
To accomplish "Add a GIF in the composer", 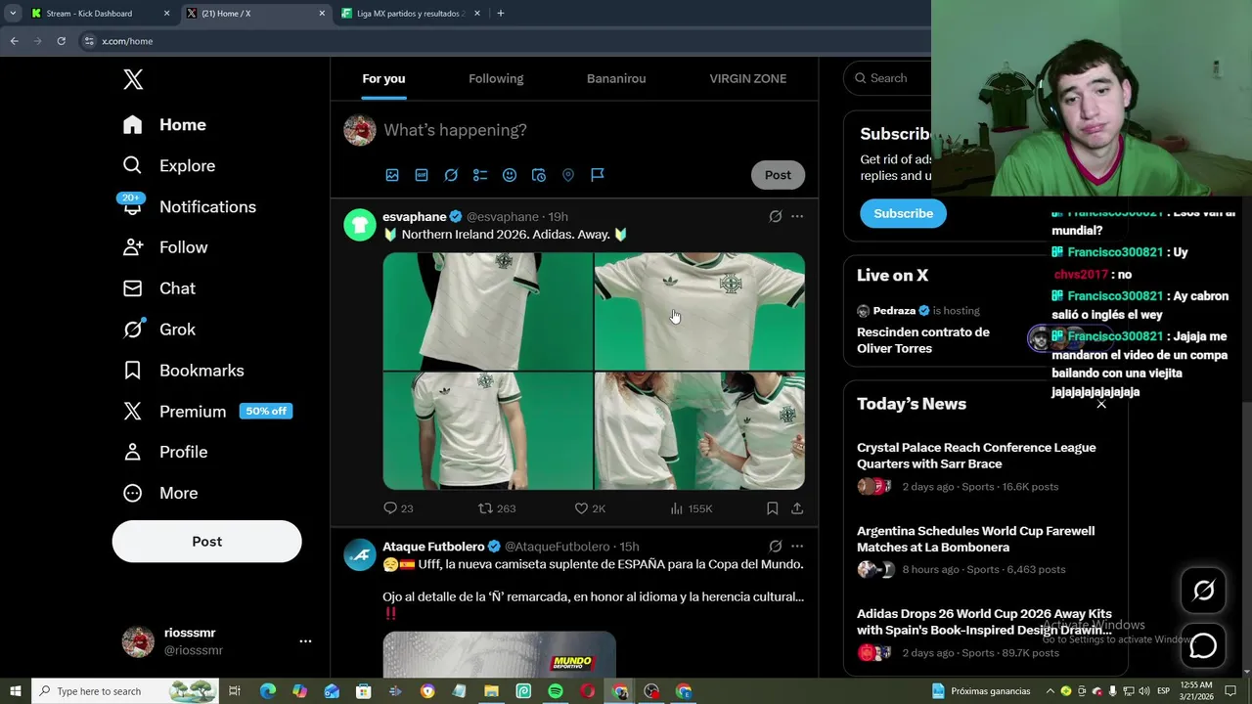I will [x=422, y=175].
